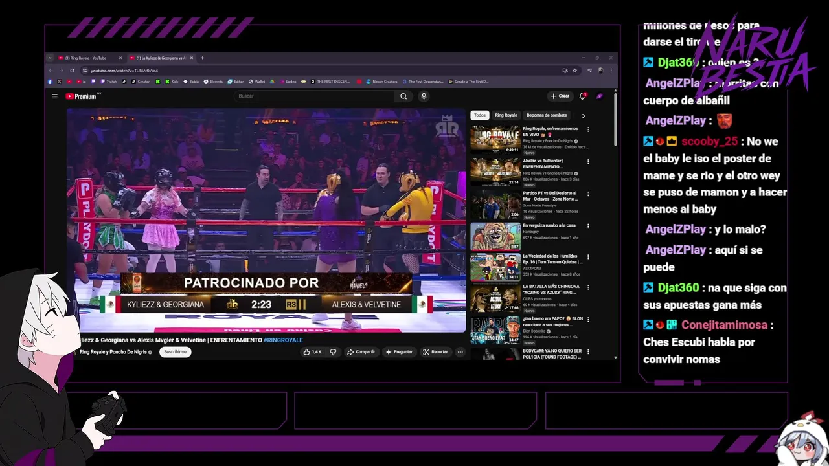This screenshot has width=829, height=466.
Task: Select the 'Ring Royale' filter chip
Action: pos(506,115)
